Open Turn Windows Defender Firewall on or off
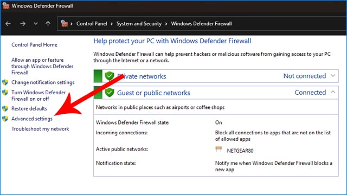The height and width of the screenshot is (195, 347). (x=38, y=95)
